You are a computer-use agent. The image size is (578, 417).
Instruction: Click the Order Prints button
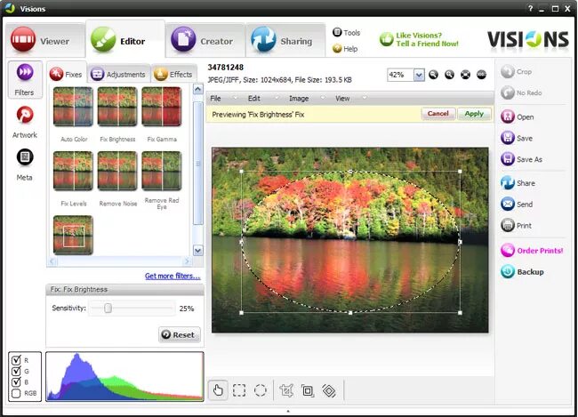click(532, 251)
